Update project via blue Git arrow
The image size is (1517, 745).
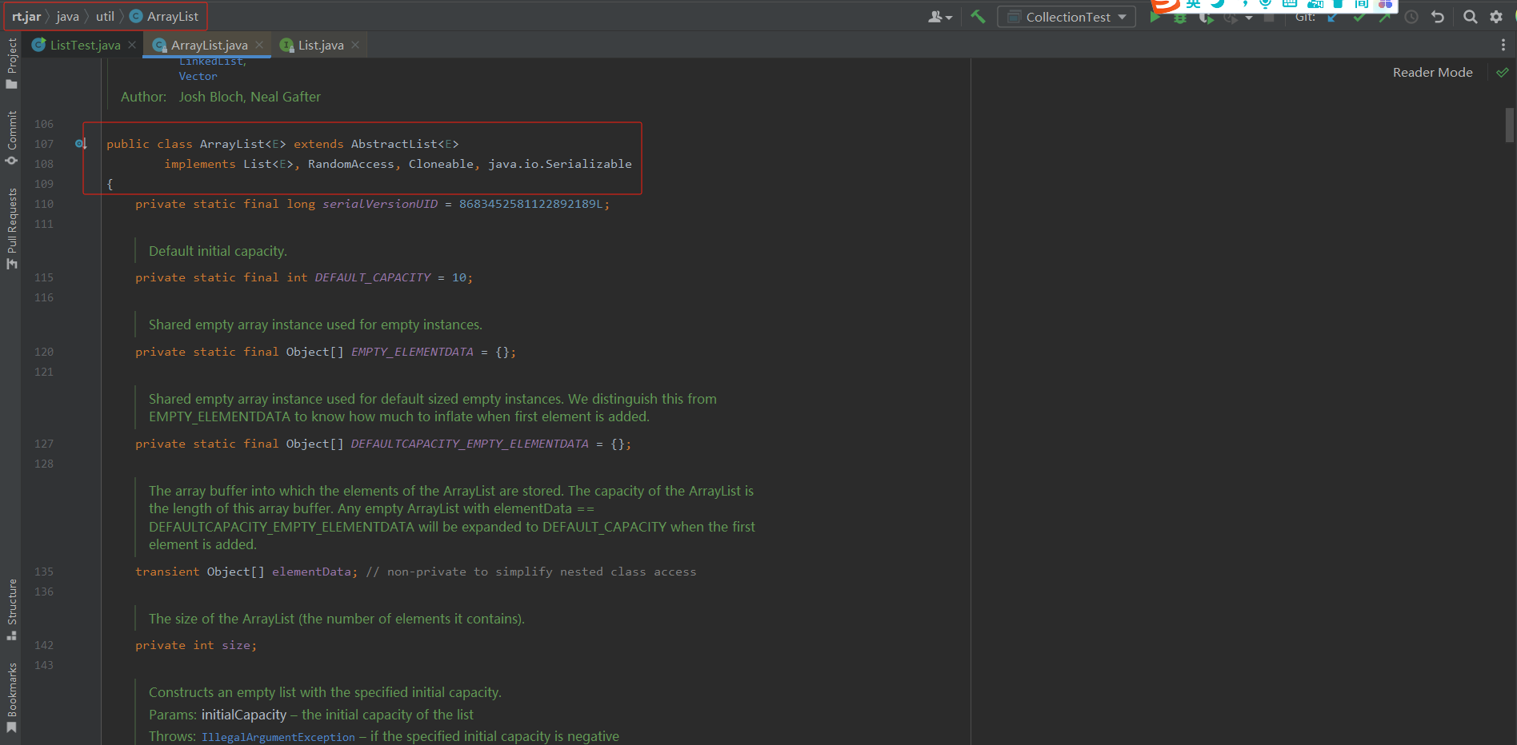tap(1333, 17)
